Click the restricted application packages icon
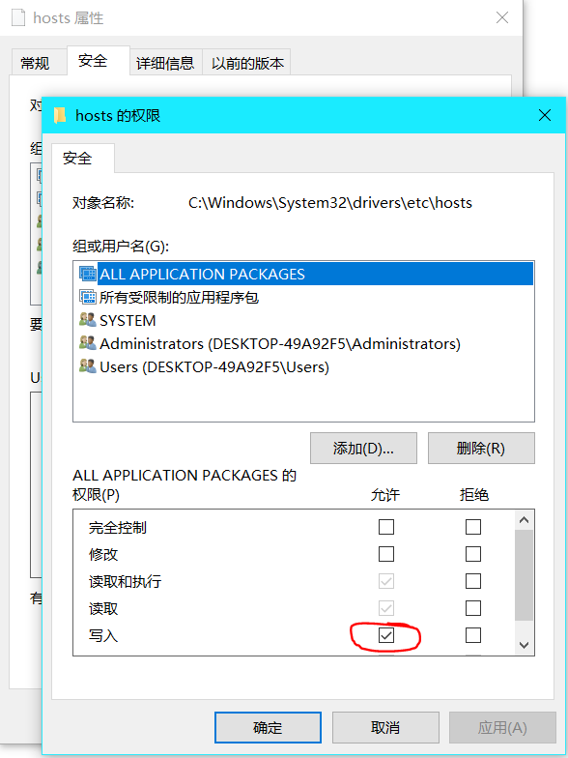The image size is (568, 758). coord(87,297)
